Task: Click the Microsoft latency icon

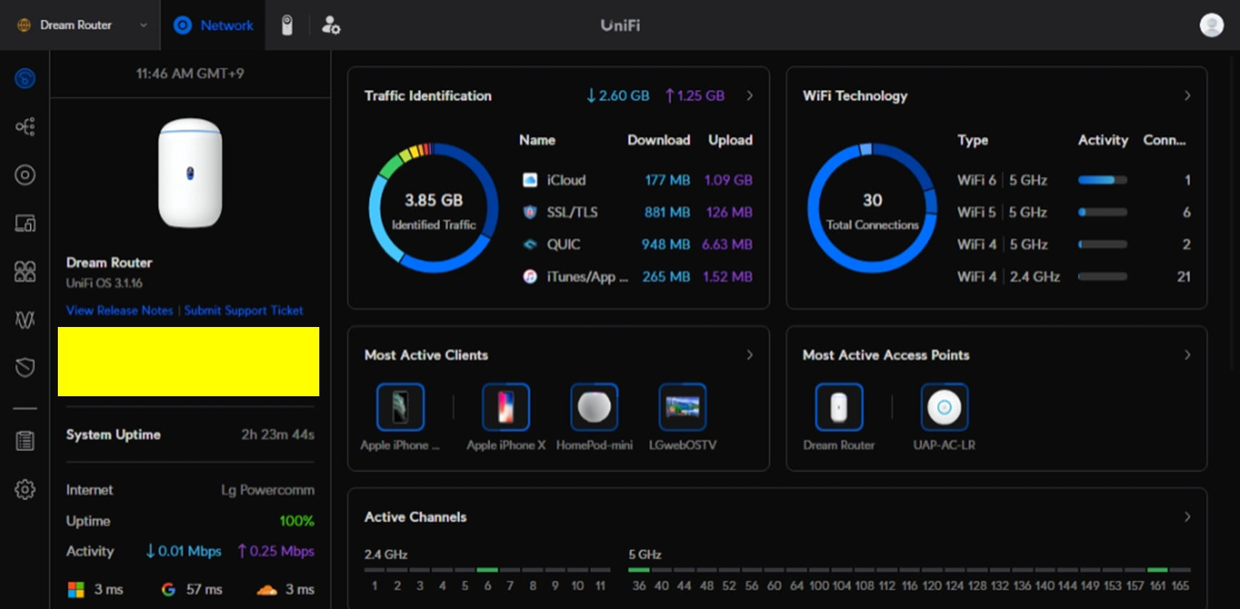Action: tap(76, 590)
